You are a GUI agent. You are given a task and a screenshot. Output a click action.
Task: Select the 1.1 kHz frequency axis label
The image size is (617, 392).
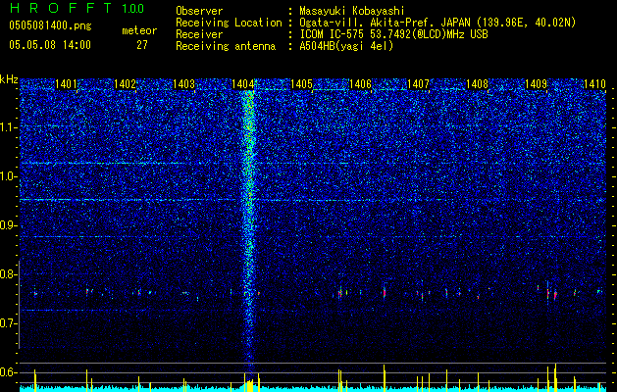pyautogui.click(x=8, y=127)
